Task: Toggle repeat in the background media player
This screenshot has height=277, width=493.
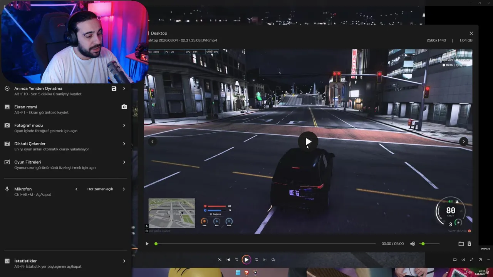Action: (x=273, y=260)
